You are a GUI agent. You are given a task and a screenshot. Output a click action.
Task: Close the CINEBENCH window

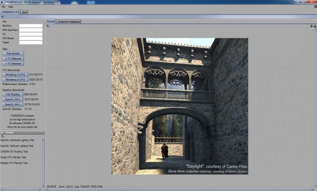[x=311, y=2]
